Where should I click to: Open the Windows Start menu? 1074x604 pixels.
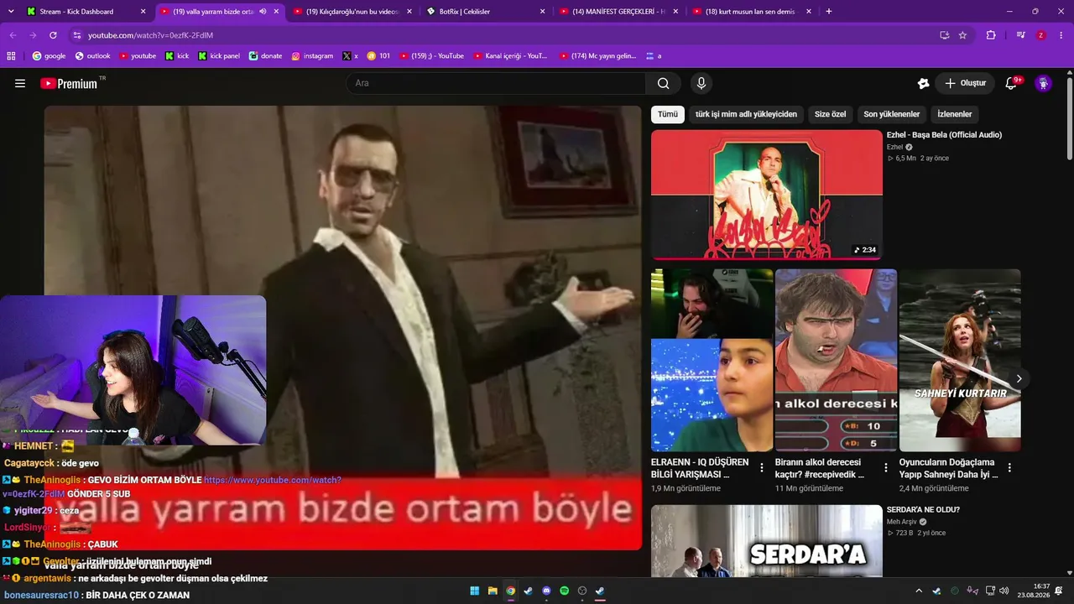pyautogui.click(x=474, y=591)
